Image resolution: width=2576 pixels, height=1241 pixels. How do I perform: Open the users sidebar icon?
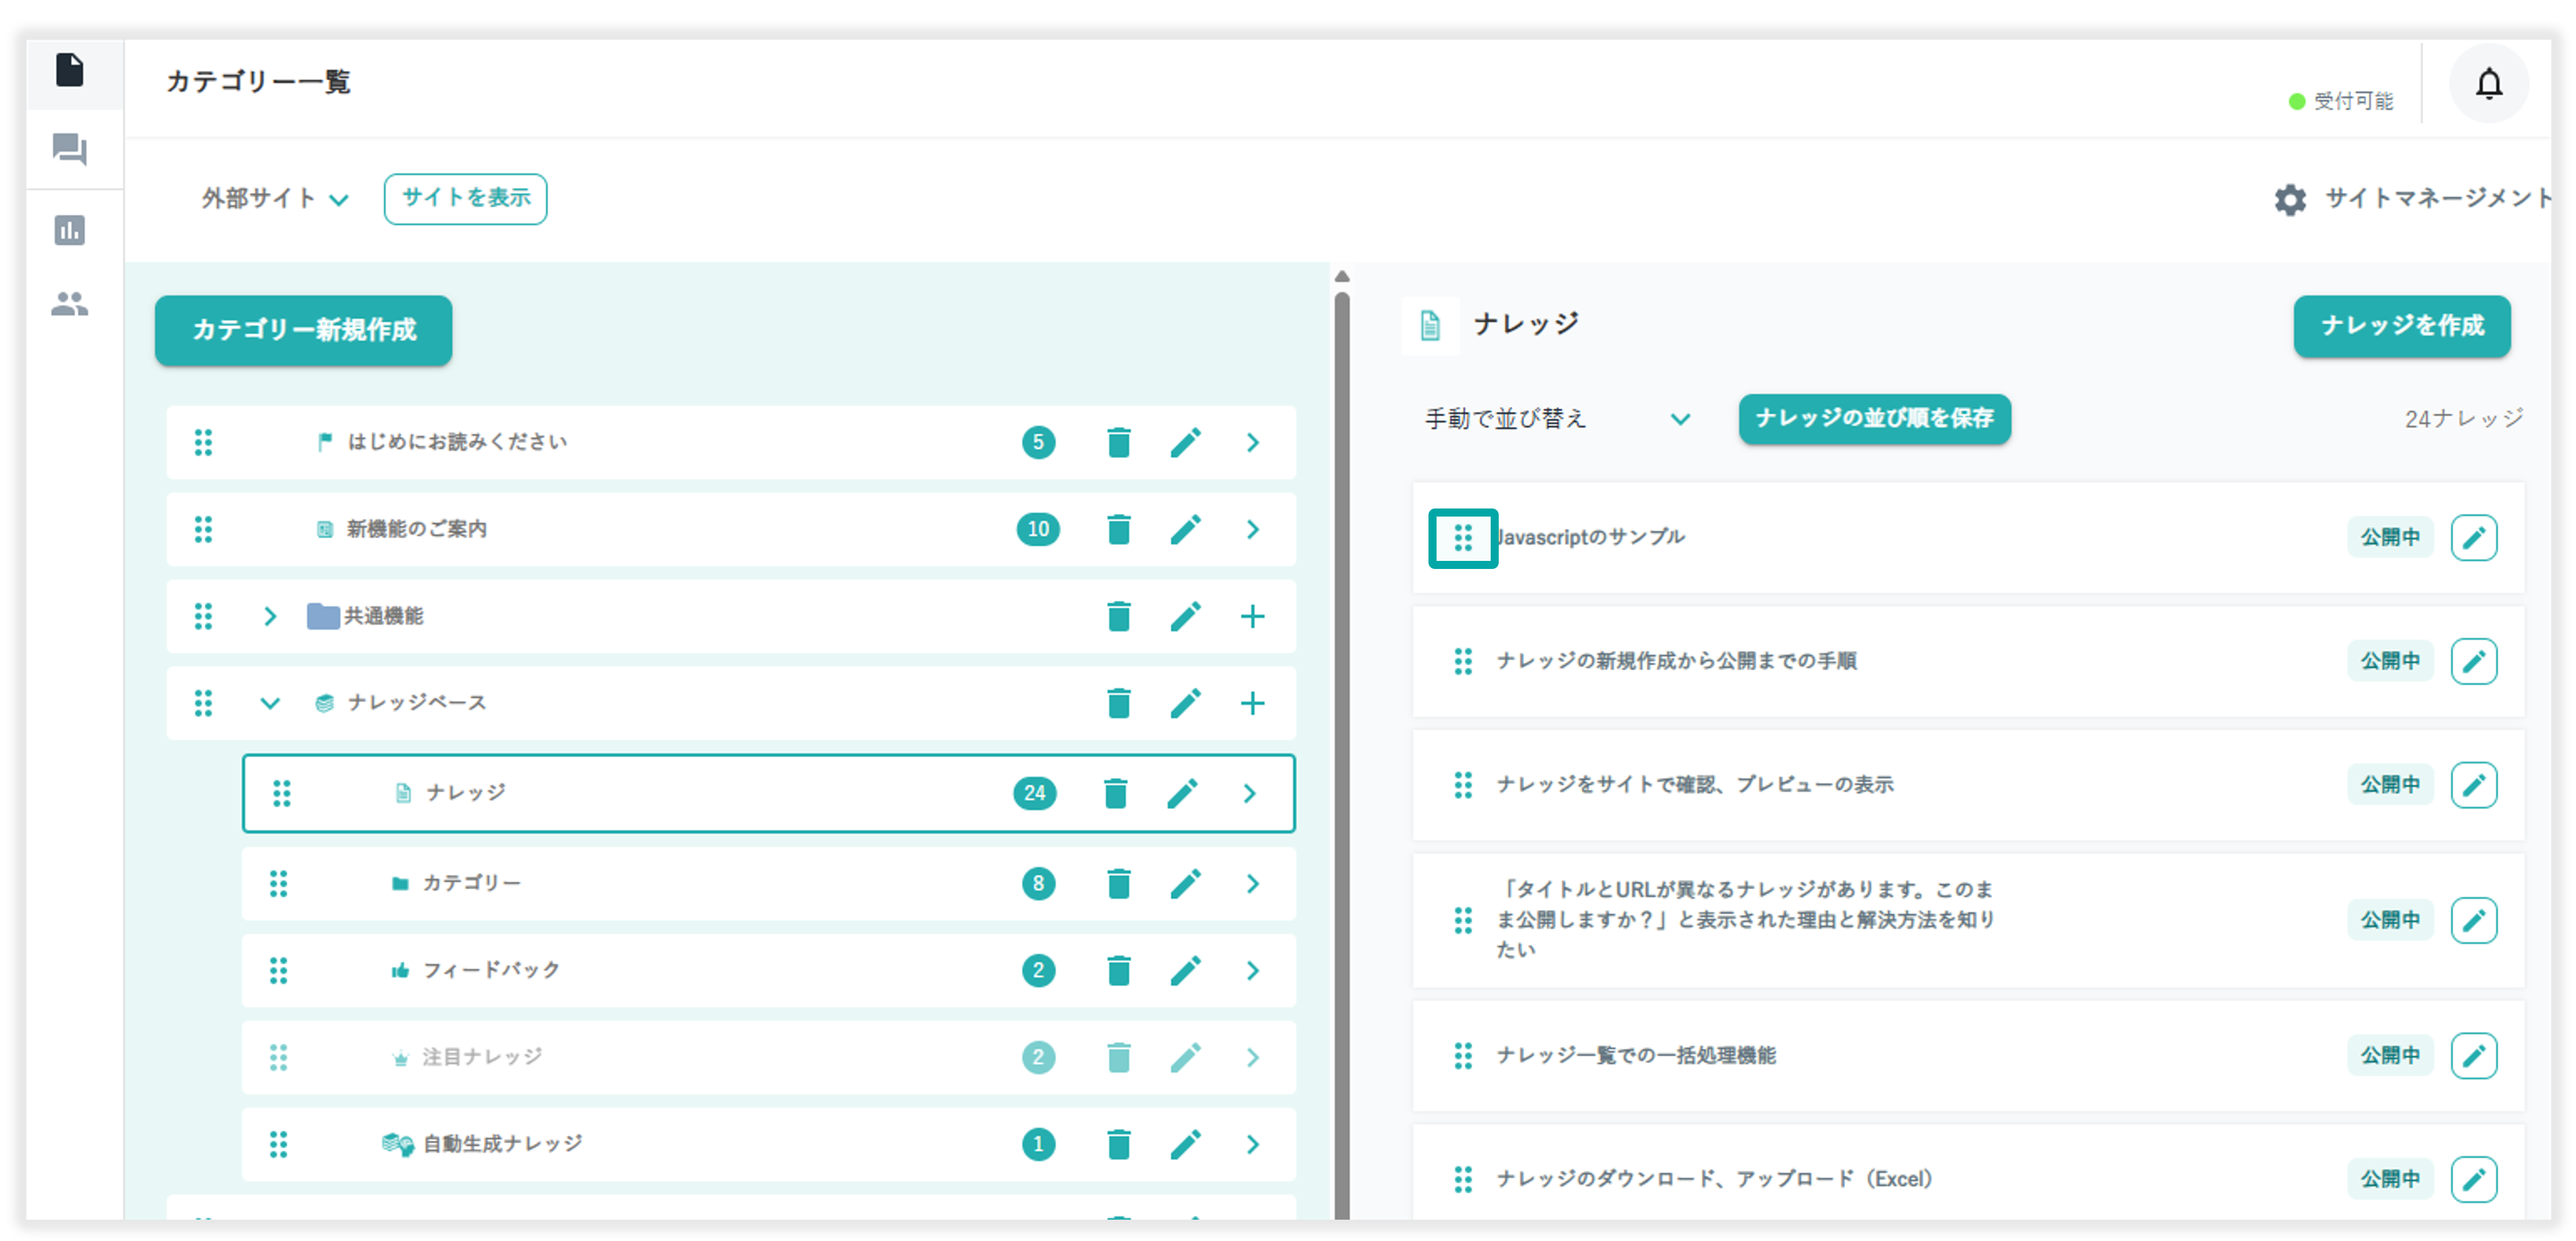tap(70, 304)
